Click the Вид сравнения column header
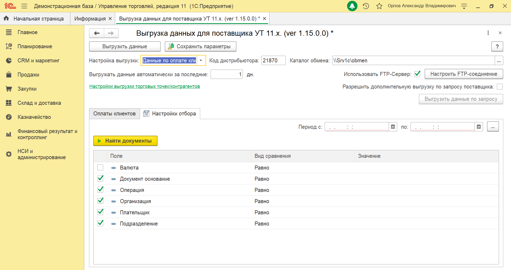511x270 pixels. click(303, 156)
